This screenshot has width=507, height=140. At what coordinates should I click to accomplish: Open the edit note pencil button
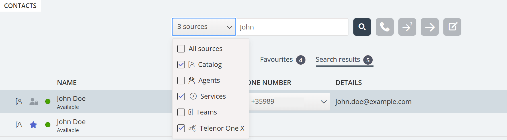(452, 27)
